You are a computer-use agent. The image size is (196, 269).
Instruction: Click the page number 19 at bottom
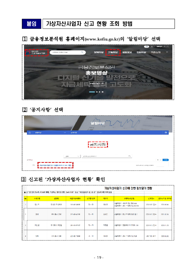pyautogui.click(x=99, y=258)
